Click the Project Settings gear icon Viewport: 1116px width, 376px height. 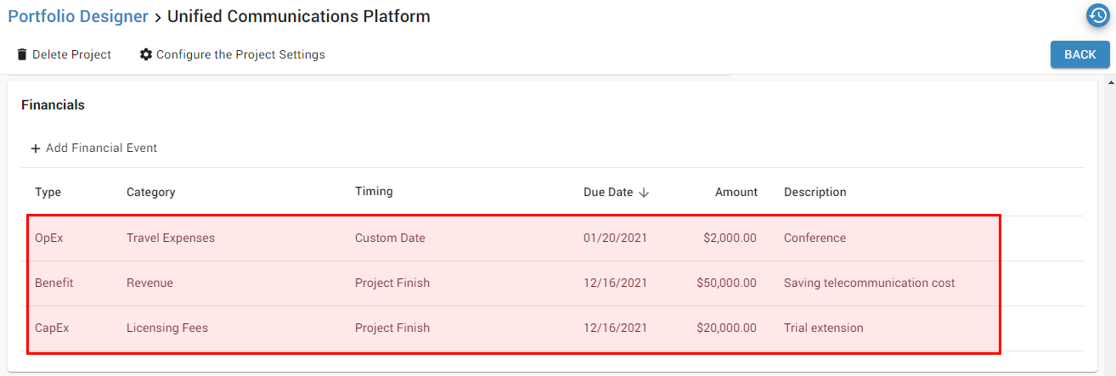[146, 54]
